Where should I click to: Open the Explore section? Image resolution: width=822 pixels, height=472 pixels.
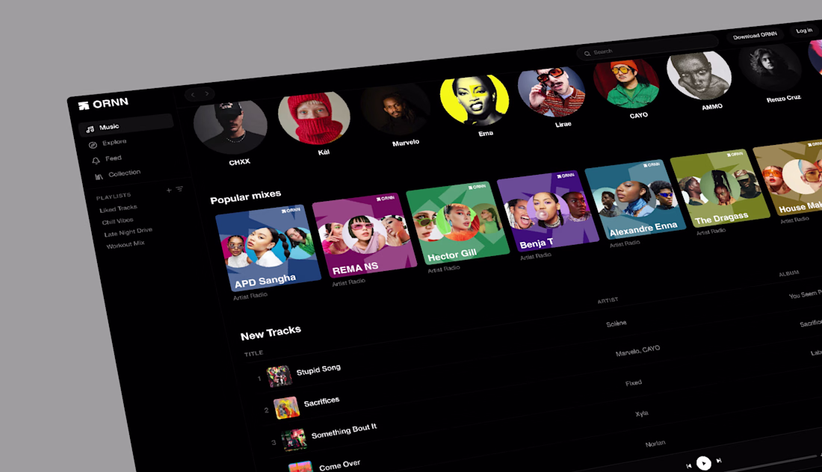click(114, 142)
